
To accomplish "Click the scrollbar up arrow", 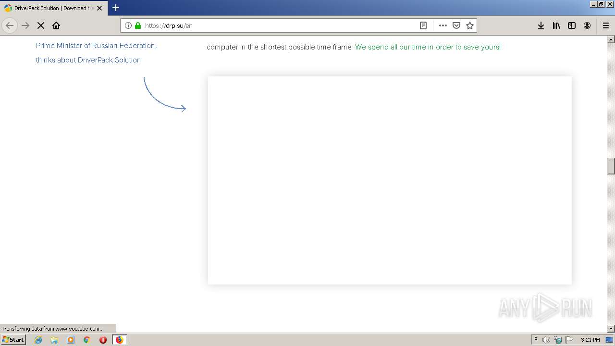I will click(x=611, y=39).
